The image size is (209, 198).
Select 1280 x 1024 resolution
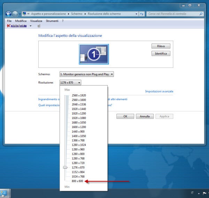79,145
